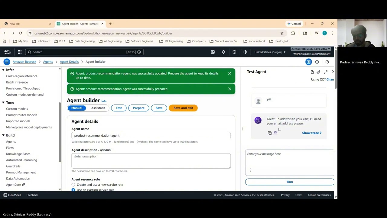387x218 pixels.
Task: Dismiss the successfully prepared notification
Action: pyautogui.click(x=229, y=89)
